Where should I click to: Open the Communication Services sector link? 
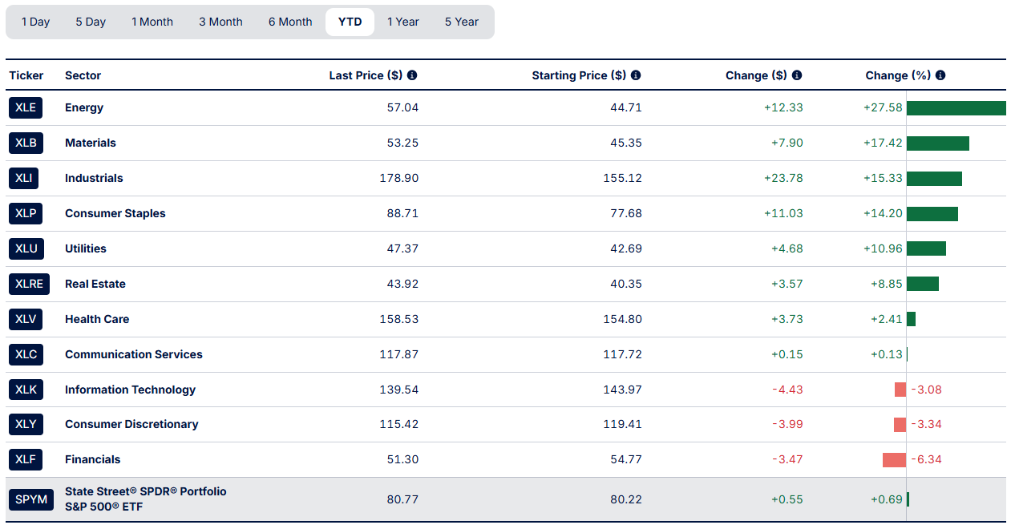click(134, 354)
